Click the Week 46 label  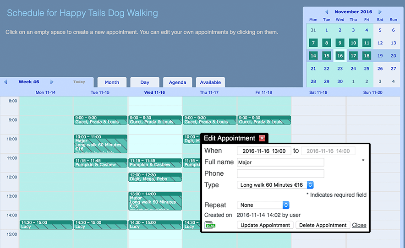tap(29, 82)
